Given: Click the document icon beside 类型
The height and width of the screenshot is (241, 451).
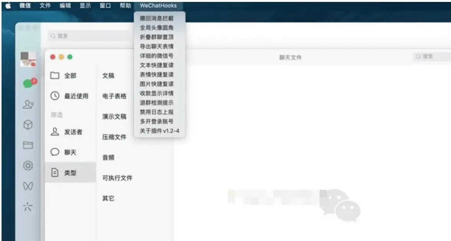Looking at the screenshot, I should [x=55, y=173].
